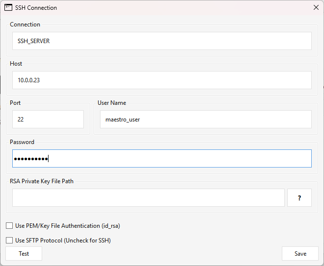Click the 'Port' group label
This screenshot has height=266, width=324.
15,103
